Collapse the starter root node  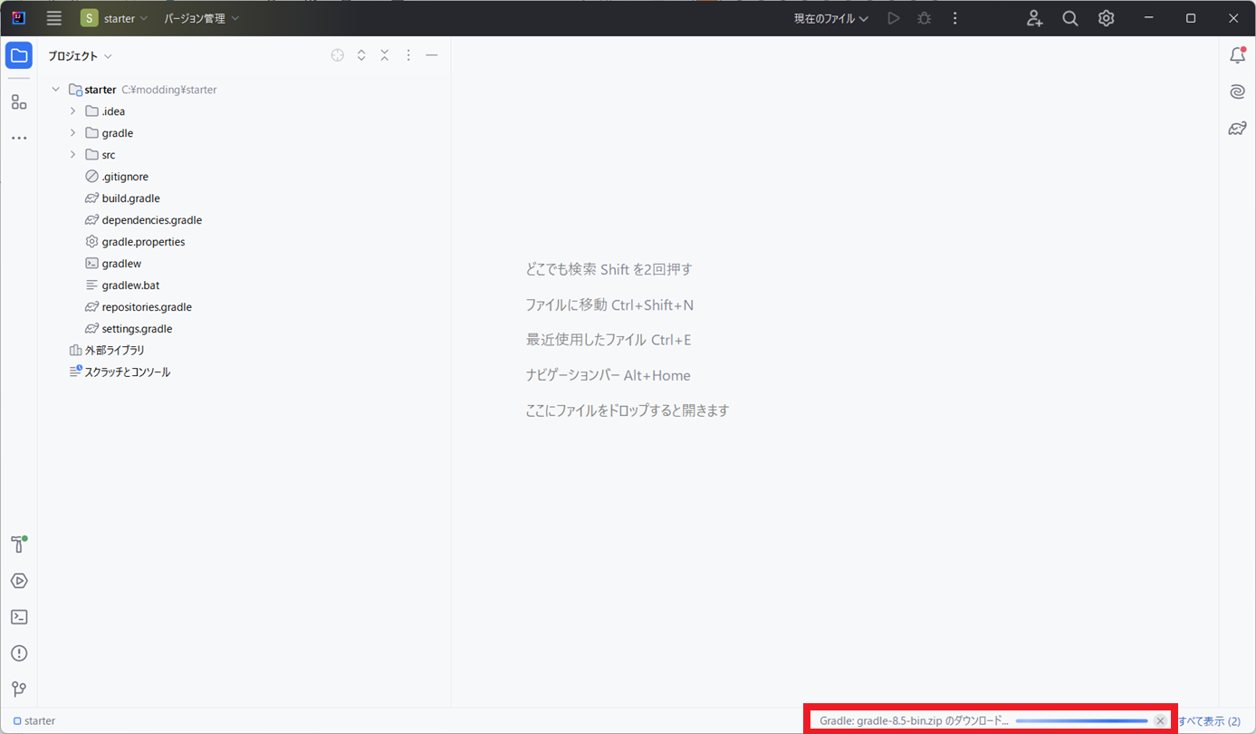56,90
